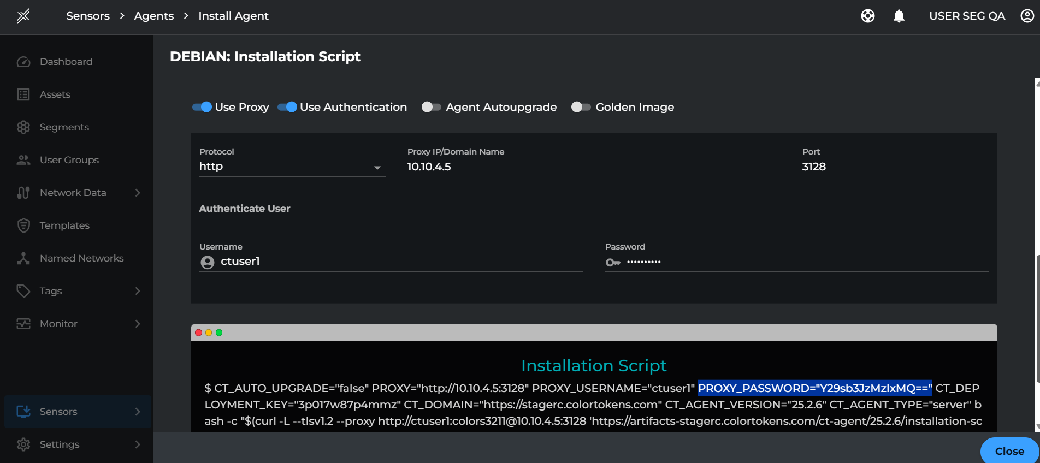Screen dimensions: 1040x463
Task: Open the notifications bell
Action: 899,16
